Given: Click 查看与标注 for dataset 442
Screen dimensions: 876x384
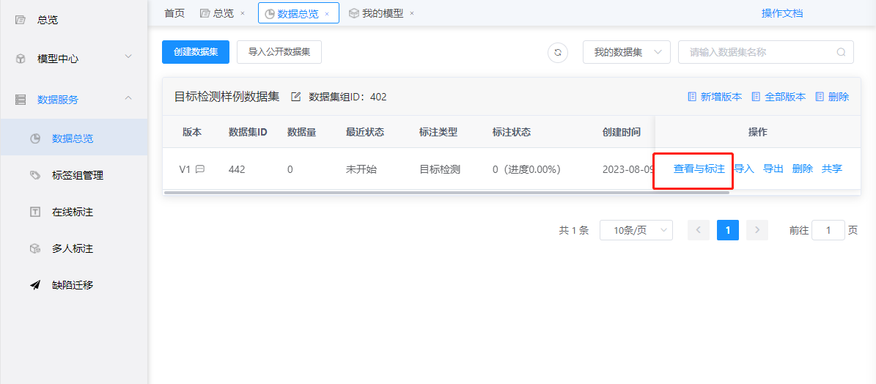Looking at the screenshot, I should click(699, 169).
